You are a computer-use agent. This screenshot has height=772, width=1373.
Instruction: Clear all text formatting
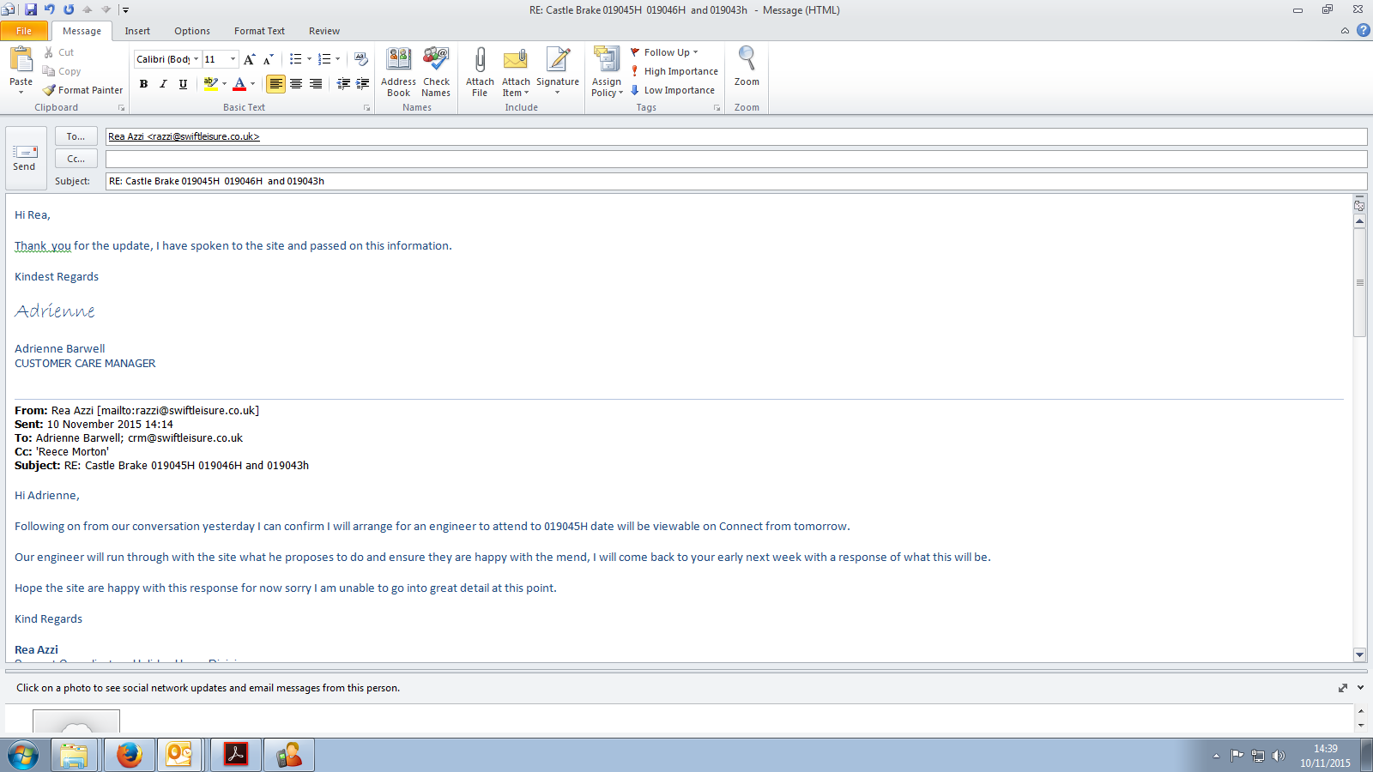[x=361, y=59]
